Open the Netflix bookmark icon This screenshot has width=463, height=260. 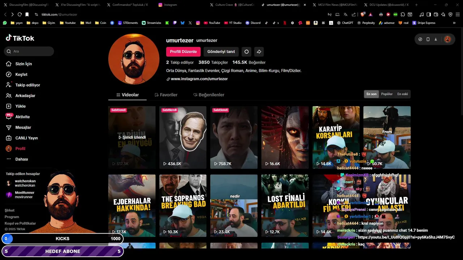(x=285, y=23)
